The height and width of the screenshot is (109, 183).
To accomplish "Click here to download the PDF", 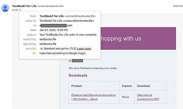I will (x=148, y=97).
